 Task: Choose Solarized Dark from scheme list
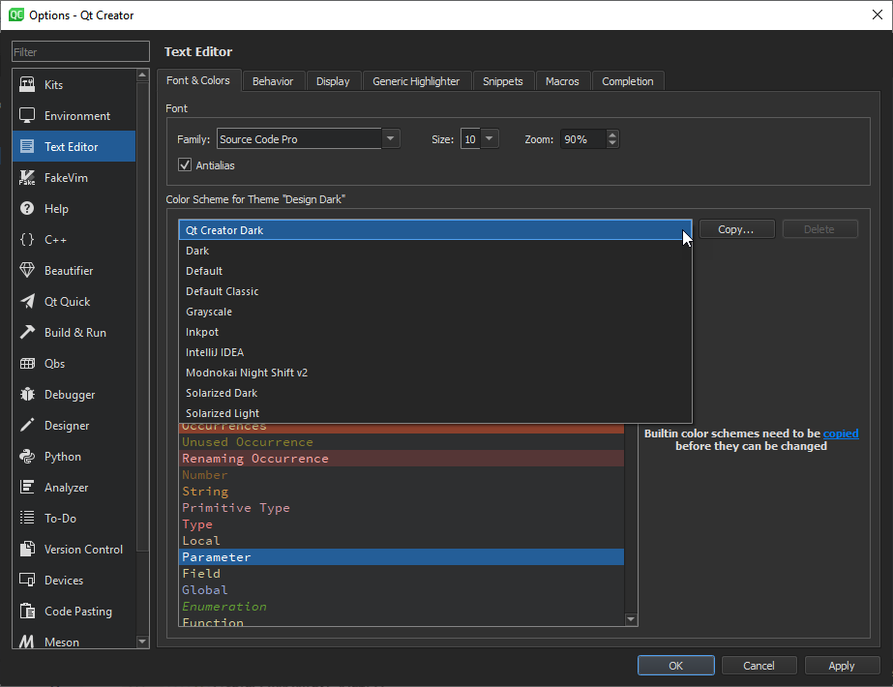coord(222,393)
